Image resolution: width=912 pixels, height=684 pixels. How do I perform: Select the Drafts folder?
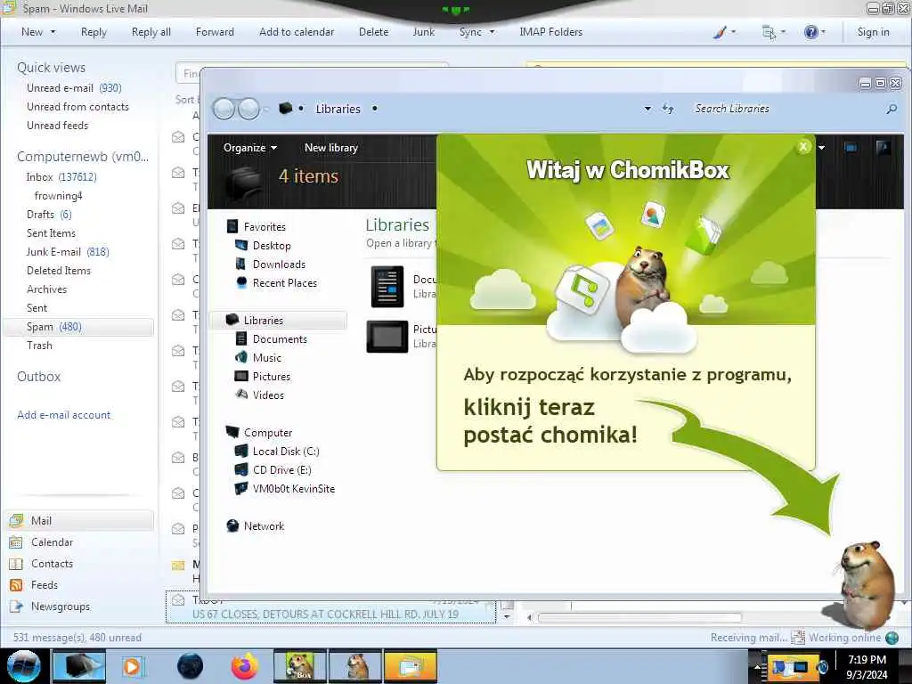coord(49,215)
